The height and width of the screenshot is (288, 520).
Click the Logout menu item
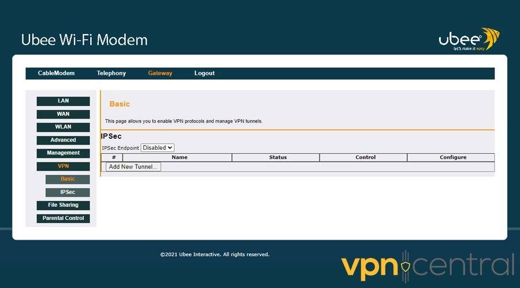(205, 73)
